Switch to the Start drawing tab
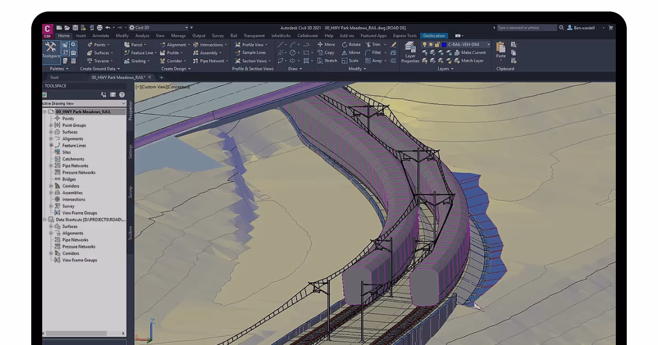658x345 pixels. coord(54,77)
